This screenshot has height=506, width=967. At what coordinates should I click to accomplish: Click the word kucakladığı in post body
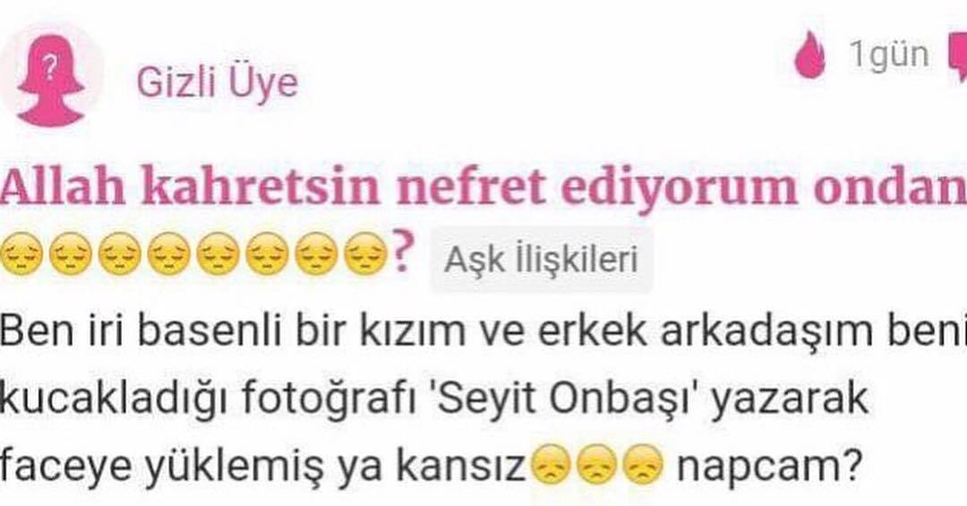114,399
